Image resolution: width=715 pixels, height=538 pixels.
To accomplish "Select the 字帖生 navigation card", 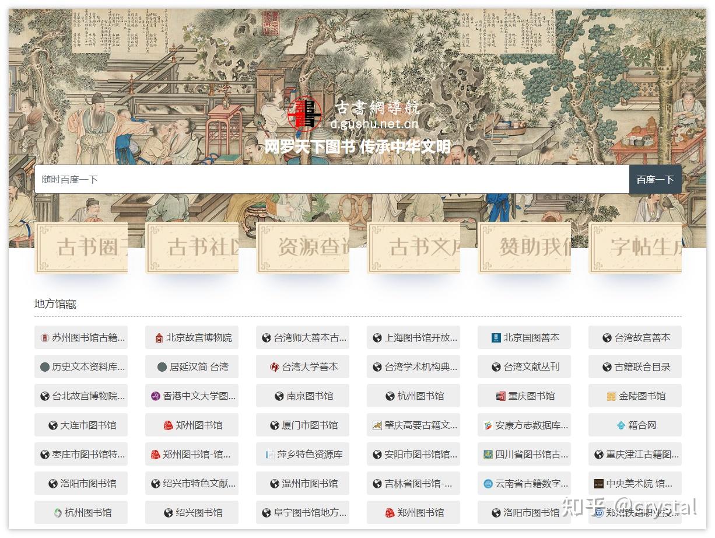I will [635, 248].
